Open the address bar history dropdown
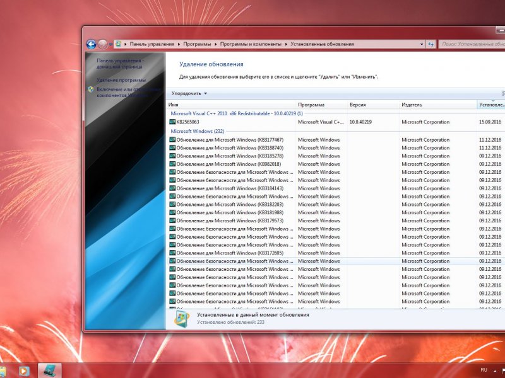Image resolution: width=505 pixels, height=378 pixels. 422,44
